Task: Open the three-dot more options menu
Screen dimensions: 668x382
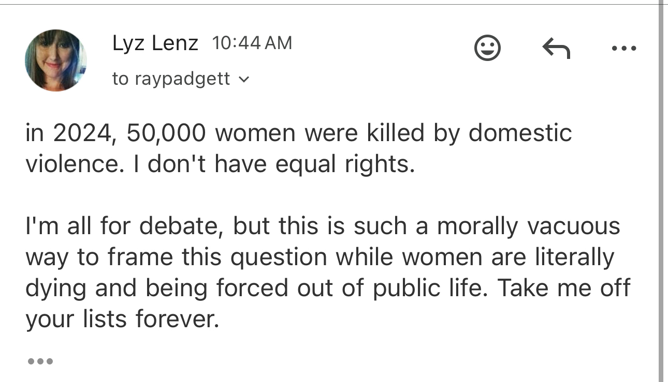Action: click(x=623, y=49)
